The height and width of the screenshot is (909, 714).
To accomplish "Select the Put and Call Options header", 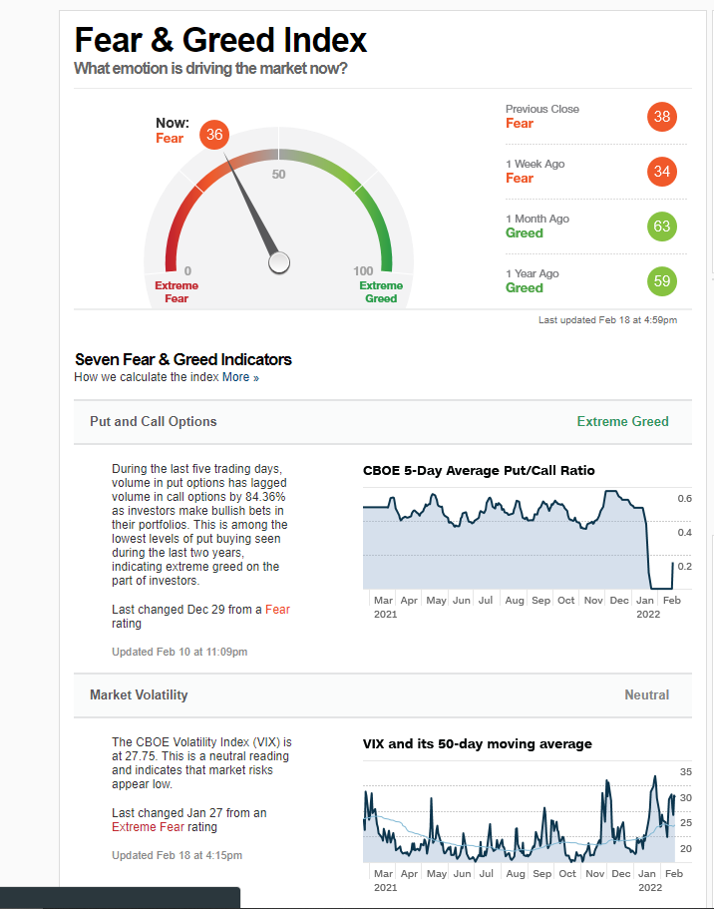I will [x=153, y=421].
